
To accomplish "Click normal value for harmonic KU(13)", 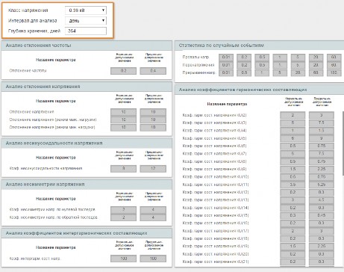I will click(x=293, y=200).
